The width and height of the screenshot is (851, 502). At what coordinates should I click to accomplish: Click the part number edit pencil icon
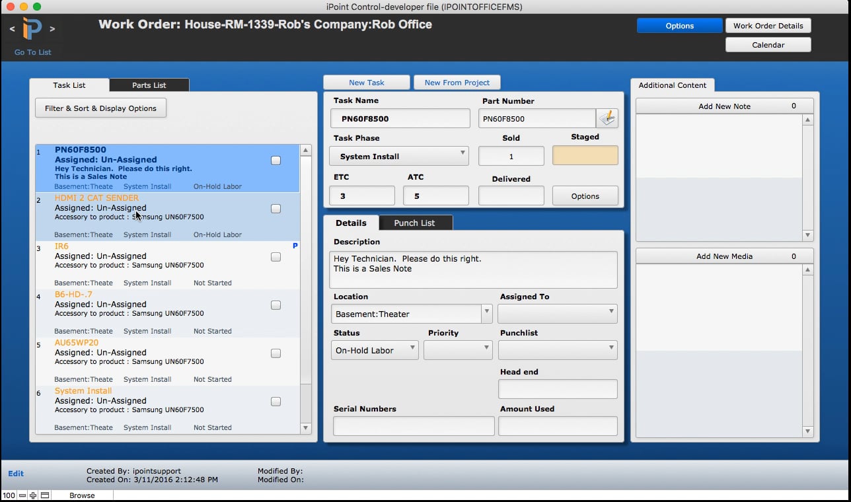coord(607,118)
